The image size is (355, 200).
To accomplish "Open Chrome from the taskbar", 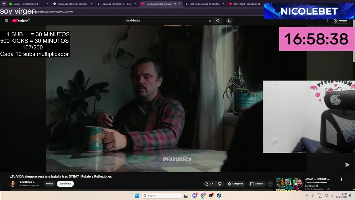I will click(x=203, y=196).
